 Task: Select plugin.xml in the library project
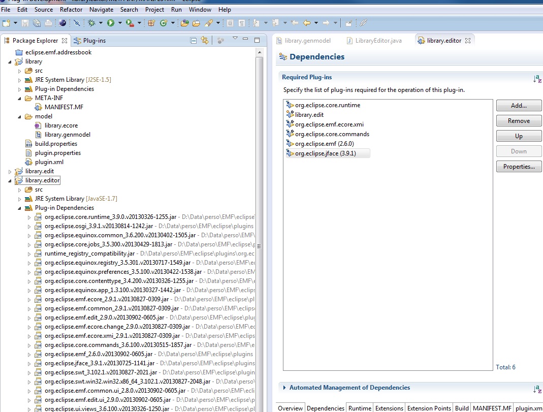click(44, 162)
